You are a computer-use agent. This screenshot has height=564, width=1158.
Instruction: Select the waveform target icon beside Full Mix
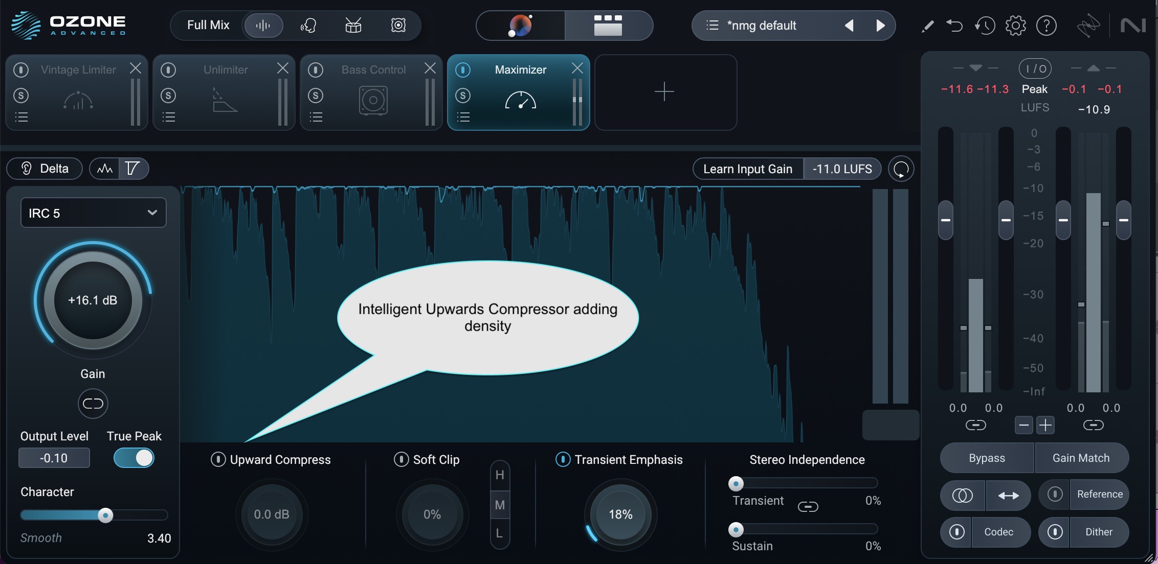click(x=263, y=26)
